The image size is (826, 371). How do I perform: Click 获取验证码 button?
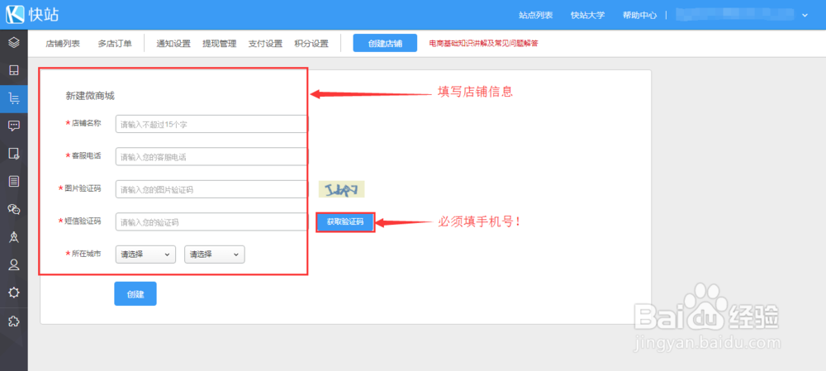pyautogui.click(x=345, y=222)
